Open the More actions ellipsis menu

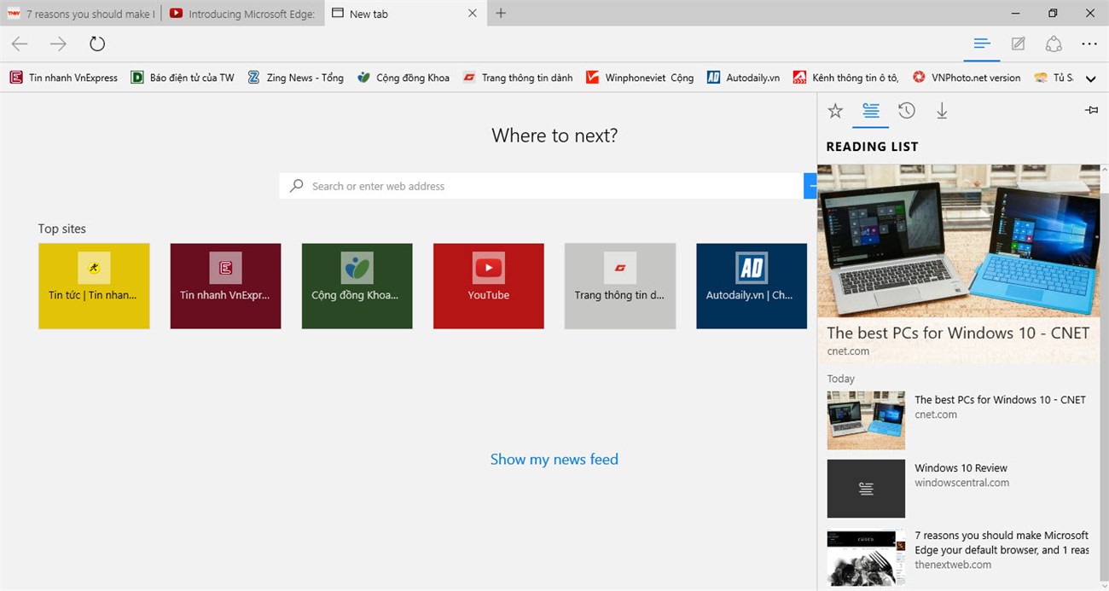pyautogui.click(x=1089, y=43)
